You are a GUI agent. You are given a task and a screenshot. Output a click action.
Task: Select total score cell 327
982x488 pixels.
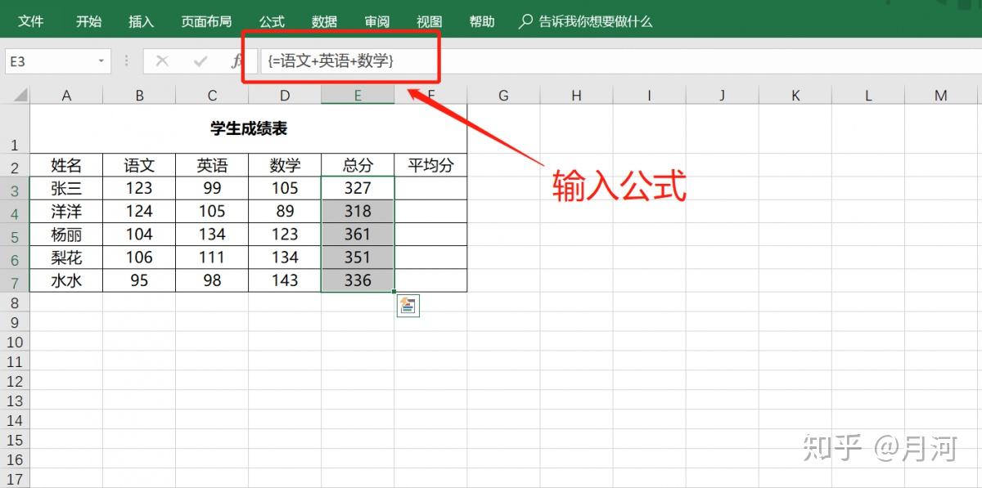point(358,188)
